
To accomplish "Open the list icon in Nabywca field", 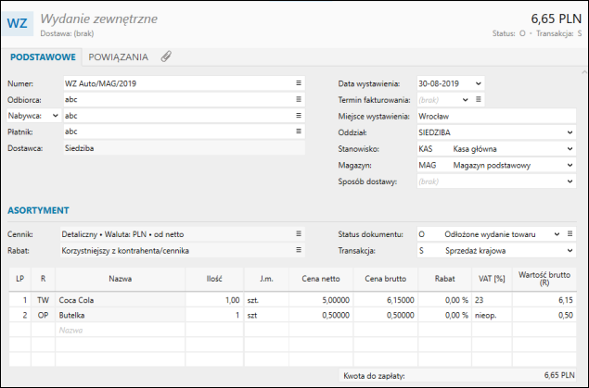I will 299,116.
